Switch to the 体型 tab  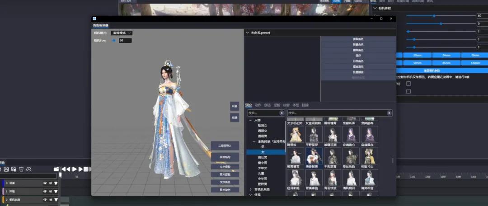click(x=296, y=105)
